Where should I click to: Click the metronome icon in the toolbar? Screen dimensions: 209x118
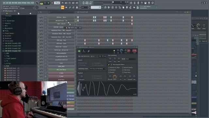pyautogui.click(x=63, y=3)
